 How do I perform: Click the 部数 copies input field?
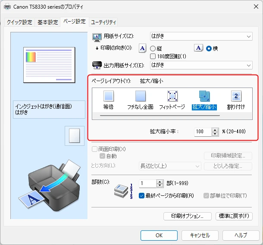pos(148,184)
